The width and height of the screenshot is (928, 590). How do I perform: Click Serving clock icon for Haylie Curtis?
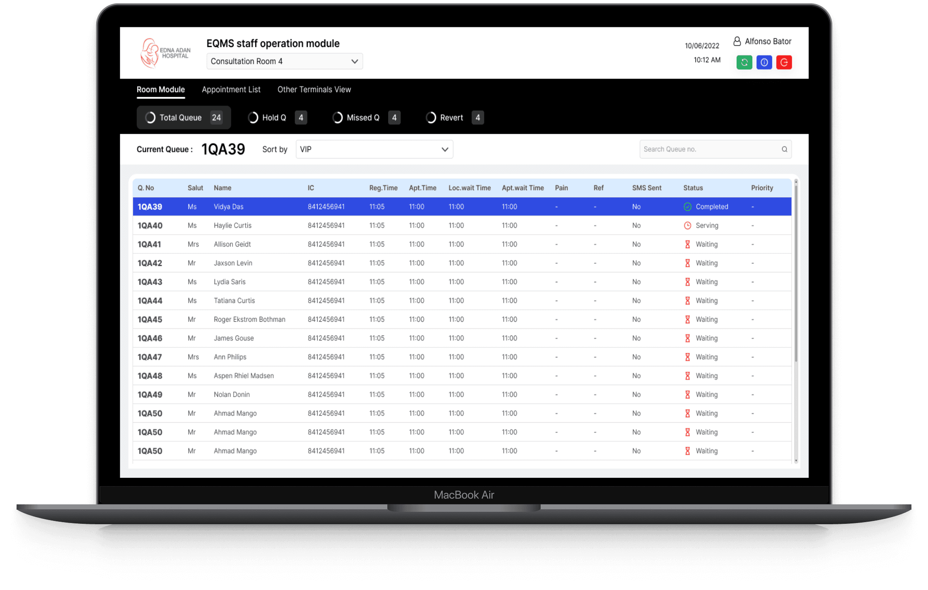[687, 225]
